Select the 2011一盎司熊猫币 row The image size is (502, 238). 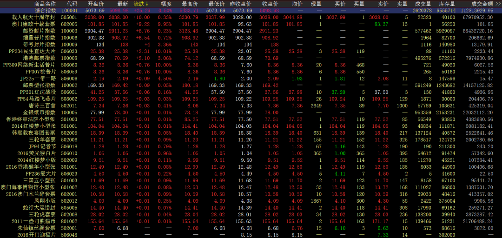(x=251, y=221)
